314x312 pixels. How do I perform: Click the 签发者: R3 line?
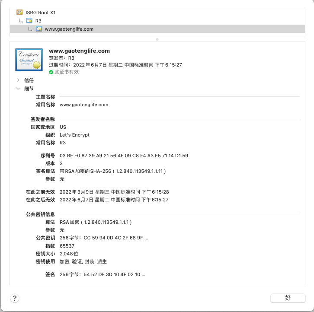click(x=62, y=58)
